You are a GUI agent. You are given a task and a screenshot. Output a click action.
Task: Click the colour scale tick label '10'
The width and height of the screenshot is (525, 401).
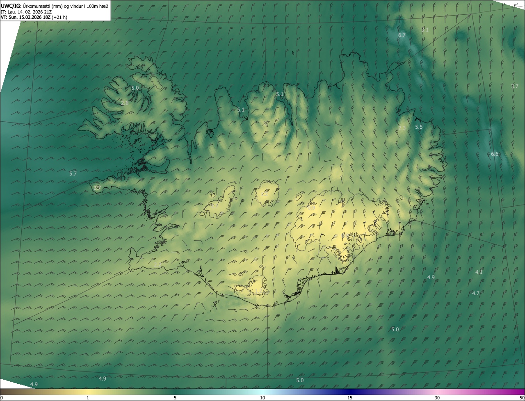262,398
